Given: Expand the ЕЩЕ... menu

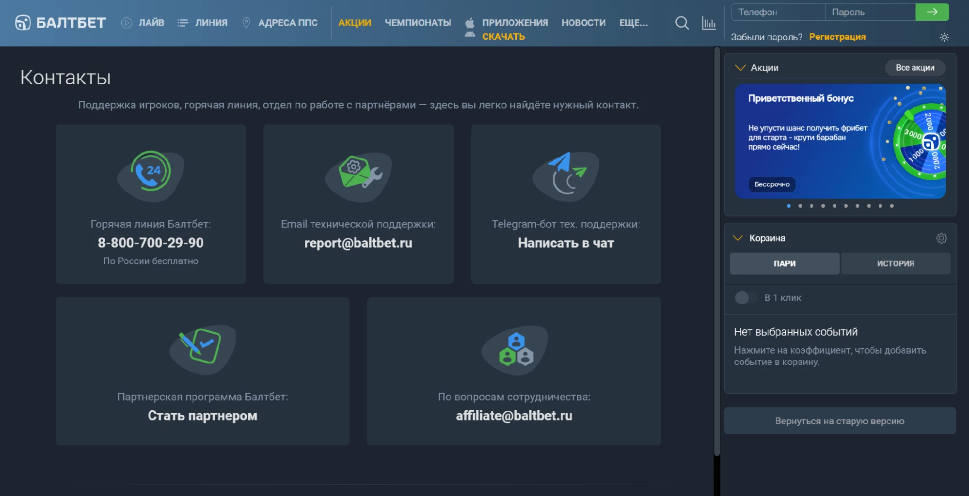Looking at the screenshot, I should coord(633,23).
